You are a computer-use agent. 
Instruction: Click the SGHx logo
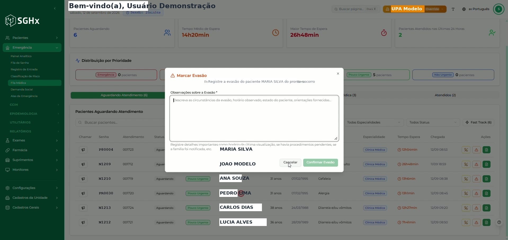[22, 21]
